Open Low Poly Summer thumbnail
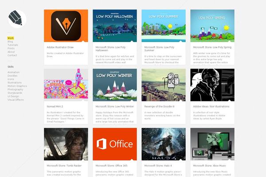The width and height of the screenshot is (266, 177). coord(164,26)
